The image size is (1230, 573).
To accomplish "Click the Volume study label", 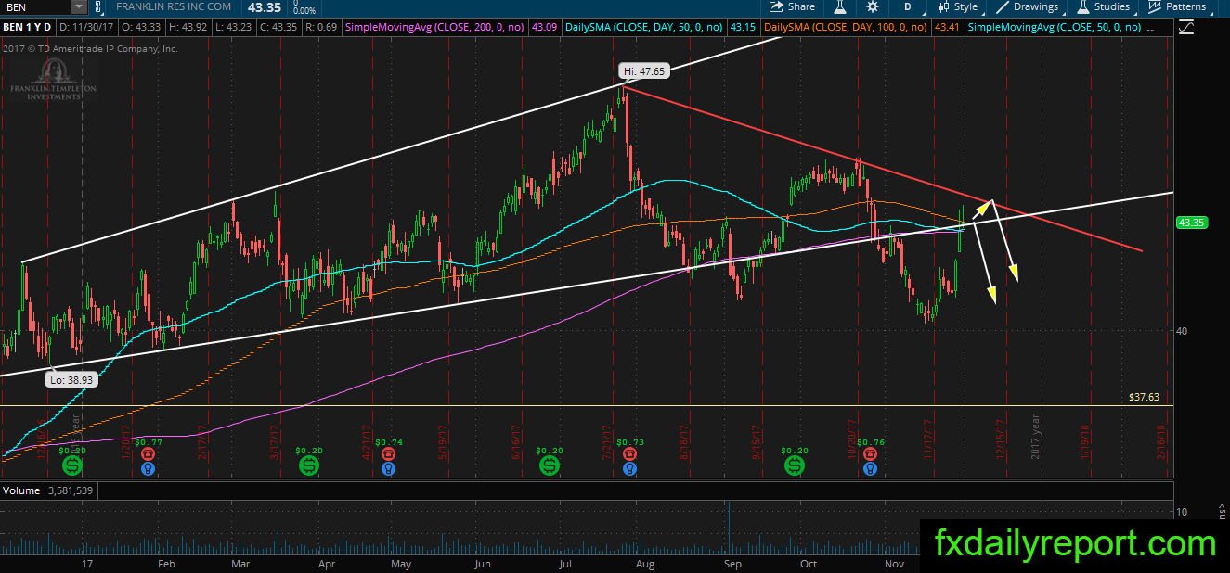I will 20,490.
